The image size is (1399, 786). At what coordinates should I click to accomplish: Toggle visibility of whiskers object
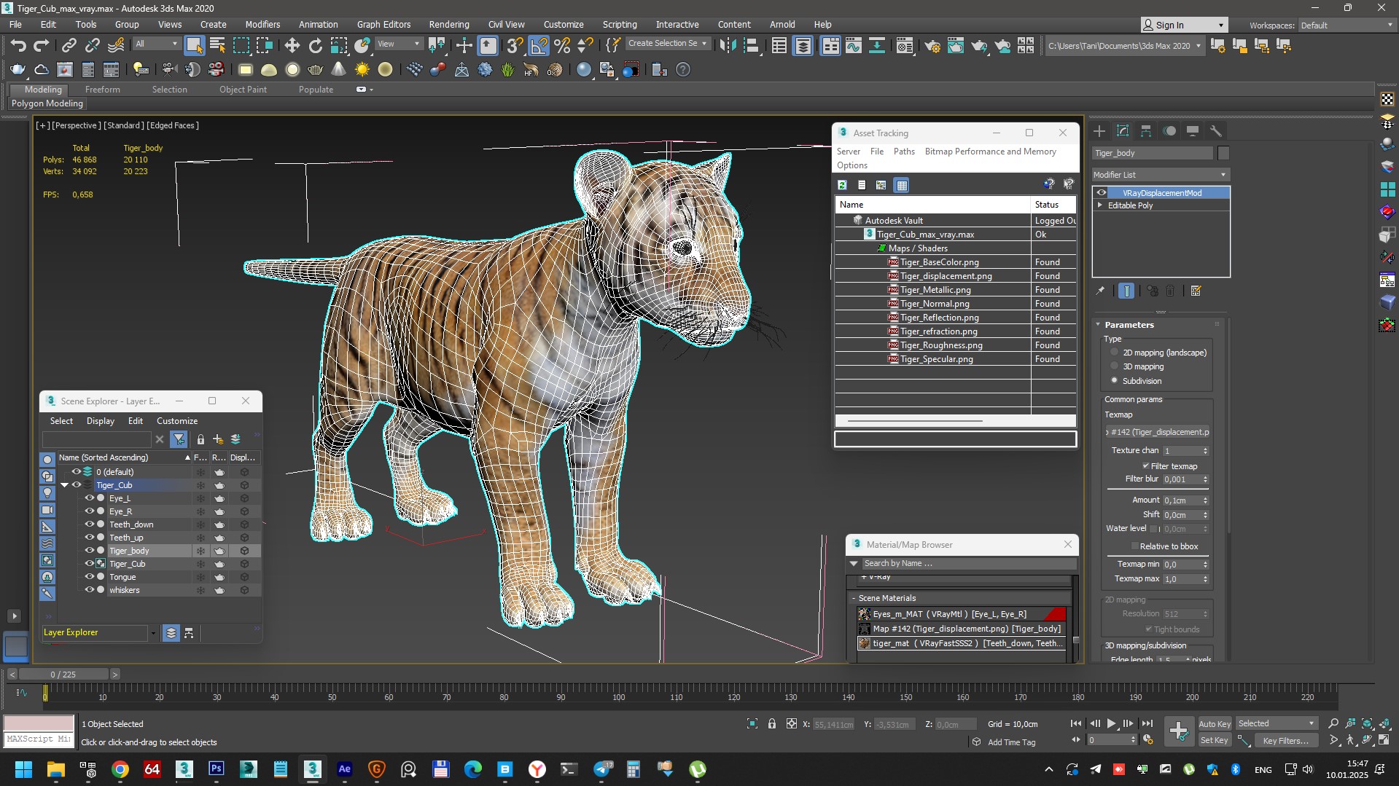90,590
